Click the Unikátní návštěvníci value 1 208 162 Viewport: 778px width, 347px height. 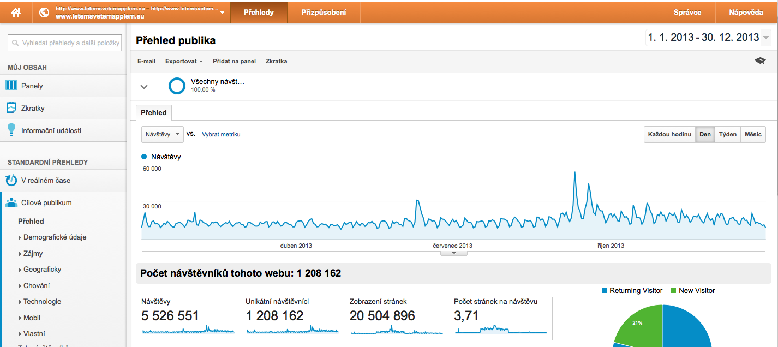tap(274, 315)
